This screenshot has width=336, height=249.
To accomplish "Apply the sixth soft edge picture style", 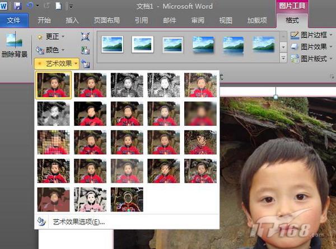I will point(263,44).
